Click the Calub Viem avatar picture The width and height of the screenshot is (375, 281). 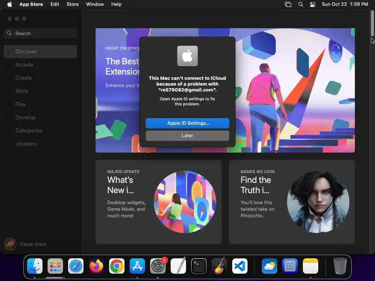coord(10,244)
